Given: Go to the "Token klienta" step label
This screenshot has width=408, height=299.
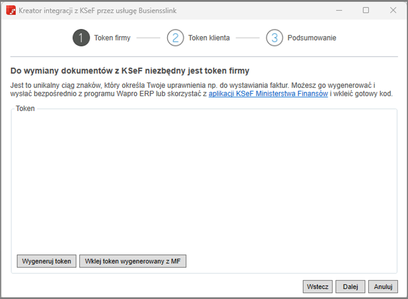Looking at the screenshot, I should point(209,38).
